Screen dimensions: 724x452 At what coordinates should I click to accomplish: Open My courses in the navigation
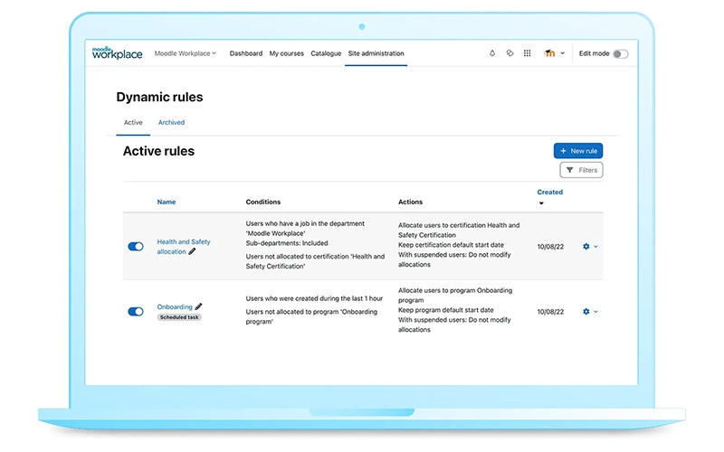pyautogui.click(x=286, y=53)
